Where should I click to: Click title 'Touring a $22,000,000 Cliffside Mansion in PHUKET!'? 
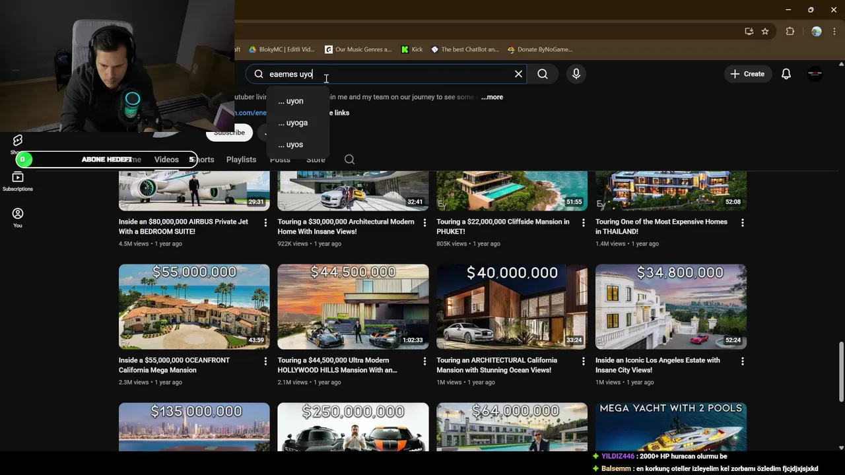[503, 226]
